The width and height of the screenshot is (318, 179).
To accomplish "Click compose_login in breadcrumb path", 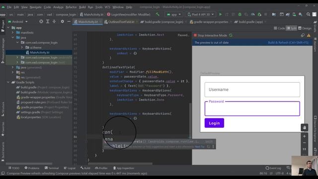I will click(x=66, y=14).
